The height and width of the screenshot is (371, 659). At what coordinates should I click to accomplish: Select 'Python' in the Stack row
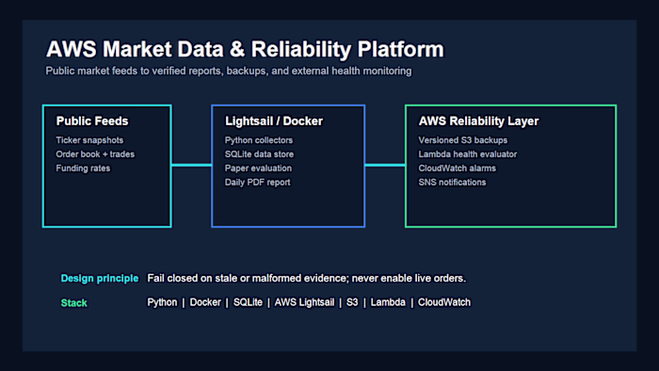coord(162,302)
